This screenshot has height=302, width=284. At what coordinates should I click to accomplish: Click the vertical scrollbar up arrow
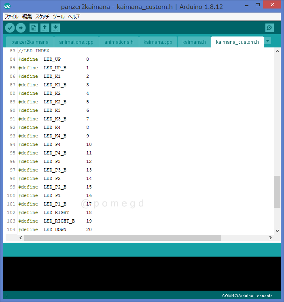click(x=277, y=51)
